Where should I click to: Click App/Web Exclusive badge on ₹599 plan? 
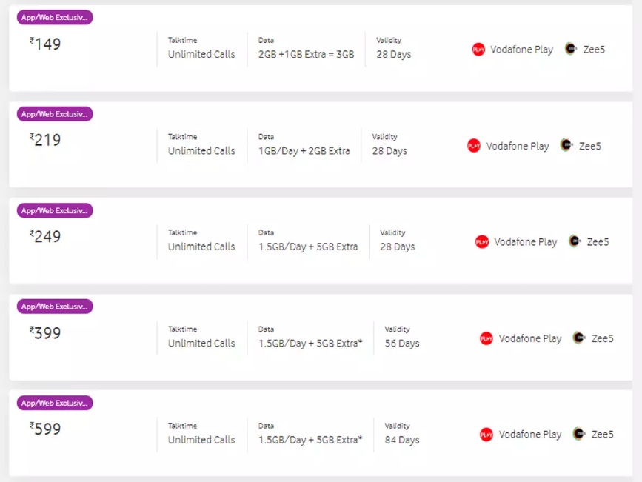tap(55, 403)
